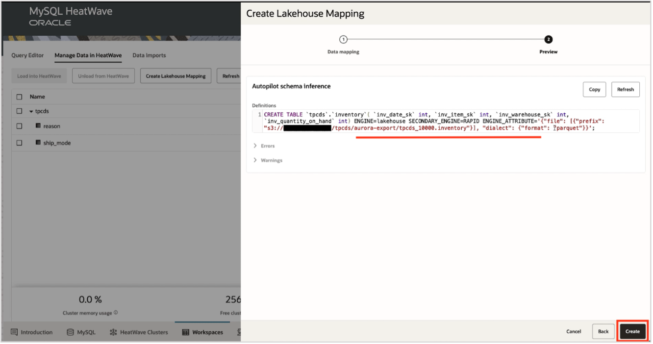Image resolution: width=653 pixels, height=344 pixels.
Task: Click the Workspaces grid icon
Action: coord(185,332)
